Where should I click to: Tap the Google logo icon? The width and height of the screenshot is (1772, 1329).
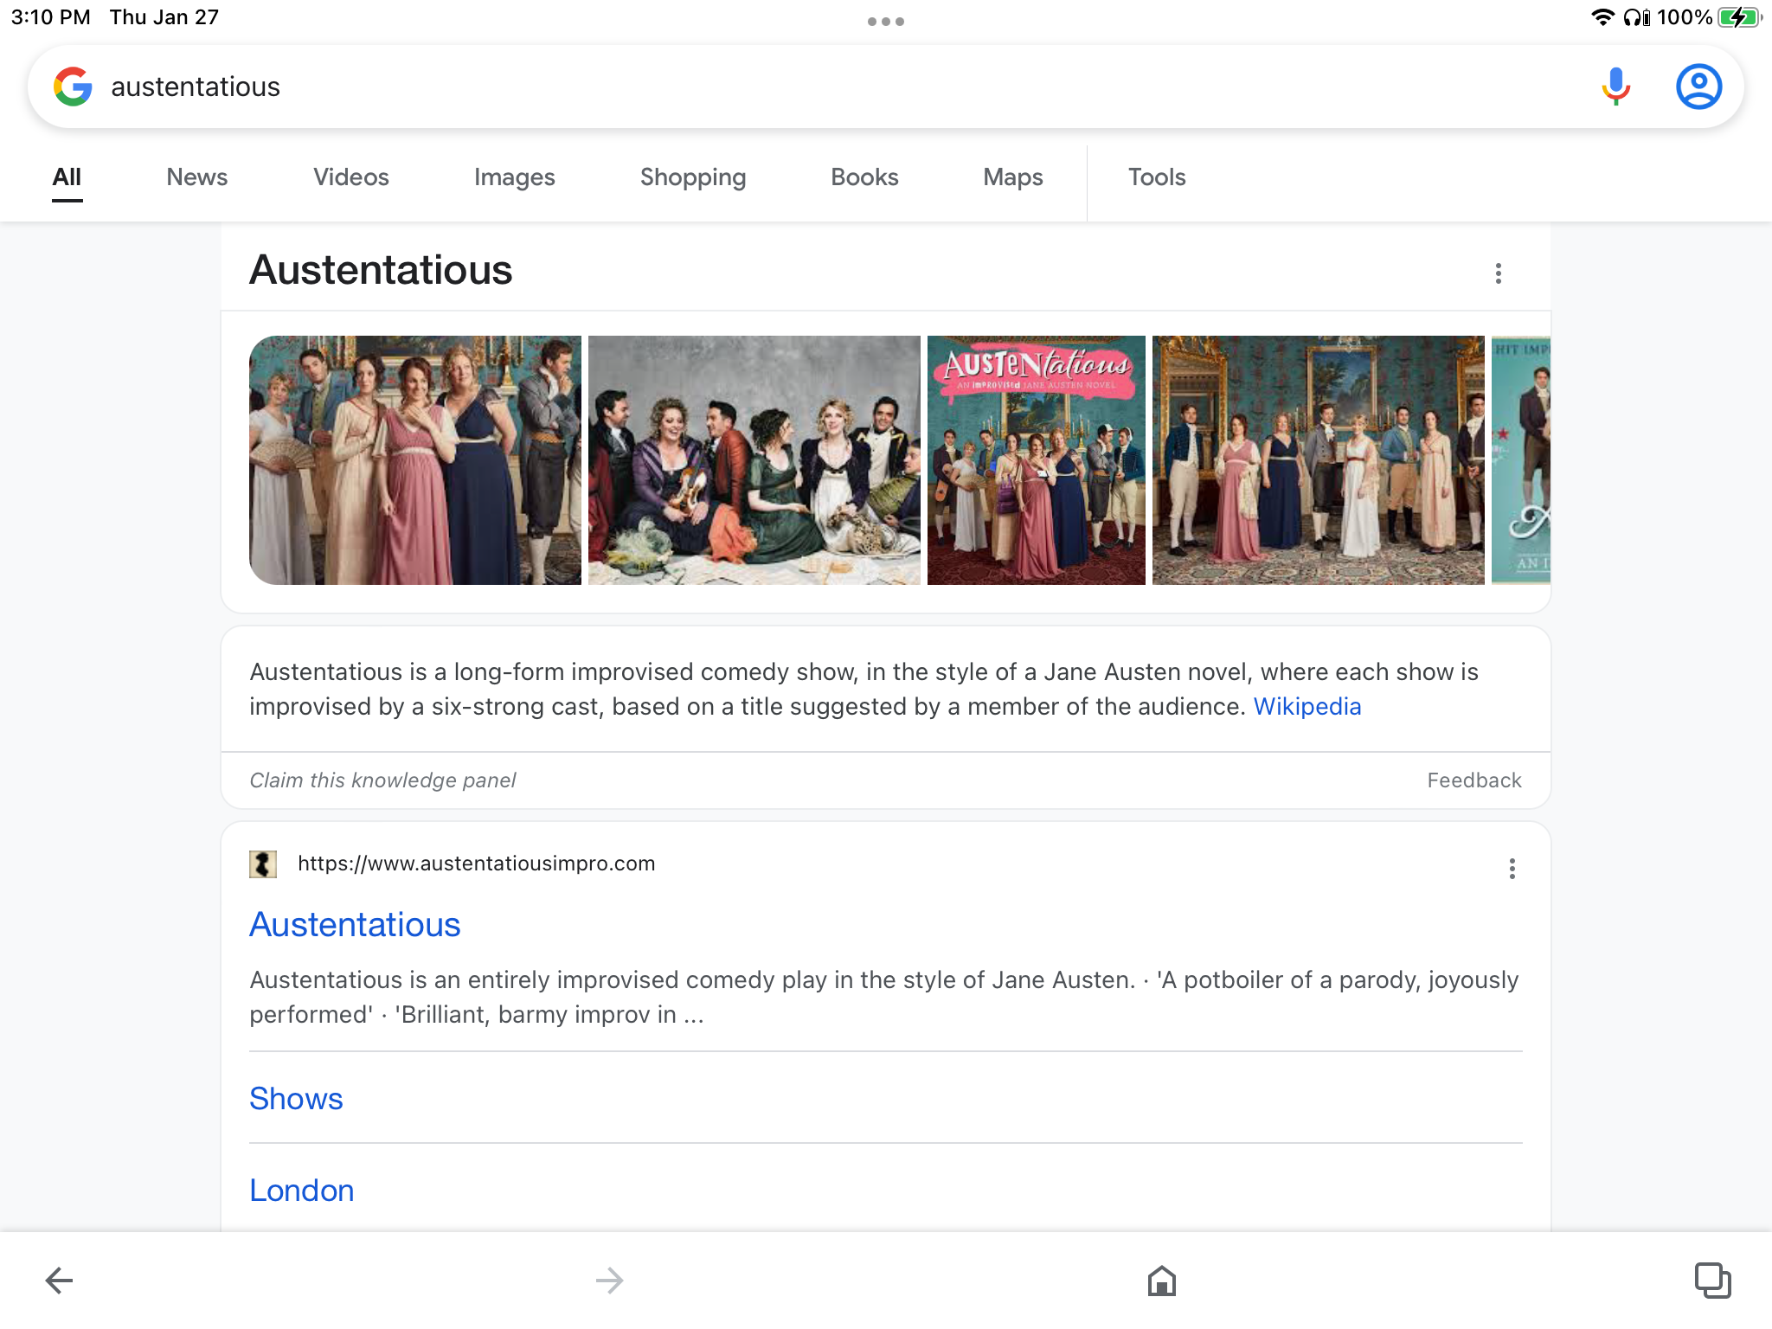[x=73, y=87]
